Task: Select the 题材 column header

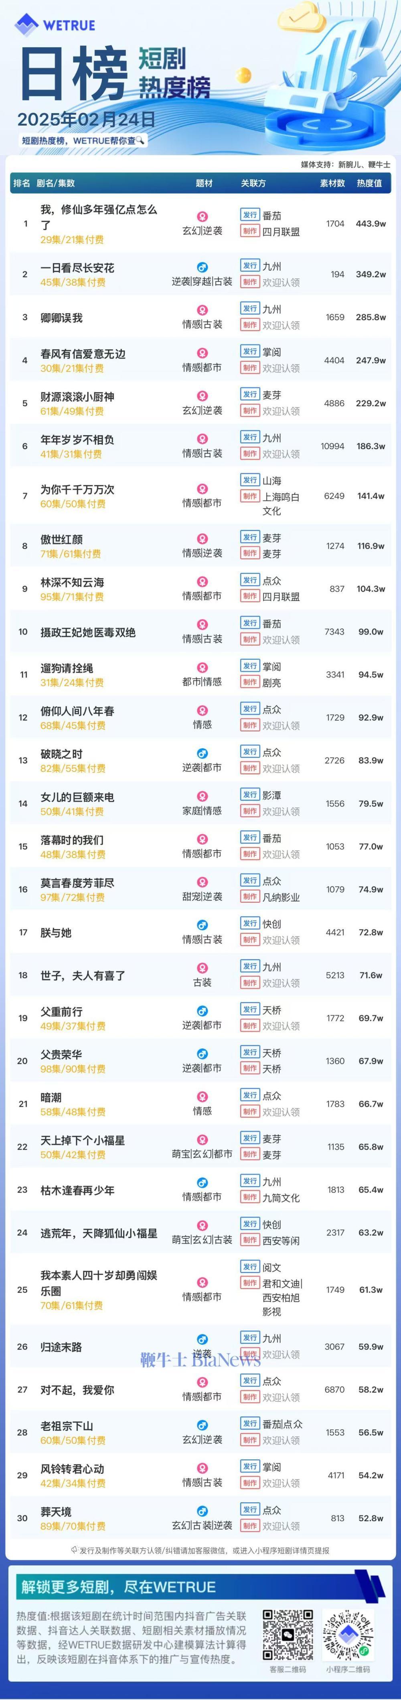Action: 205,183
